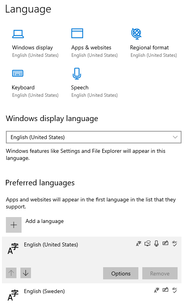This screenshot has height=306, width=196.
Task: Open Regional format settings link
Action: pos(149,47)
